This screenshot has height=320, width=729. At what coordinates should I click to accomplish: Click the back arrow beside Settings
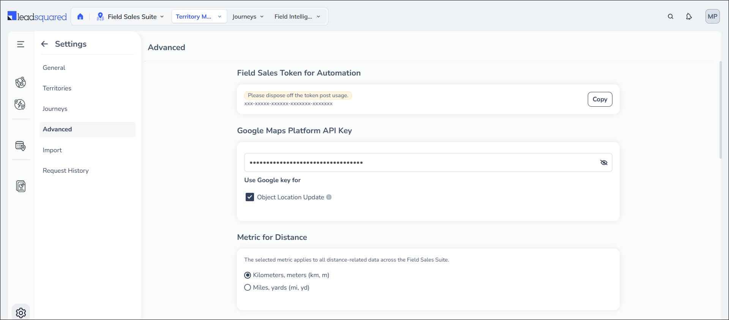44,44
